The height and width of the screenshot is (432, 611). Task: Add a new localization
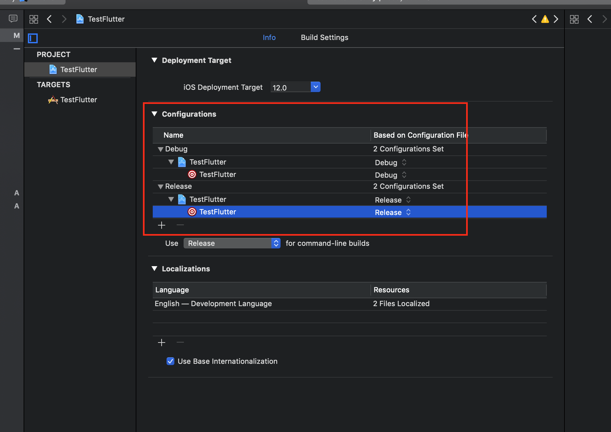tap(162, 343)
